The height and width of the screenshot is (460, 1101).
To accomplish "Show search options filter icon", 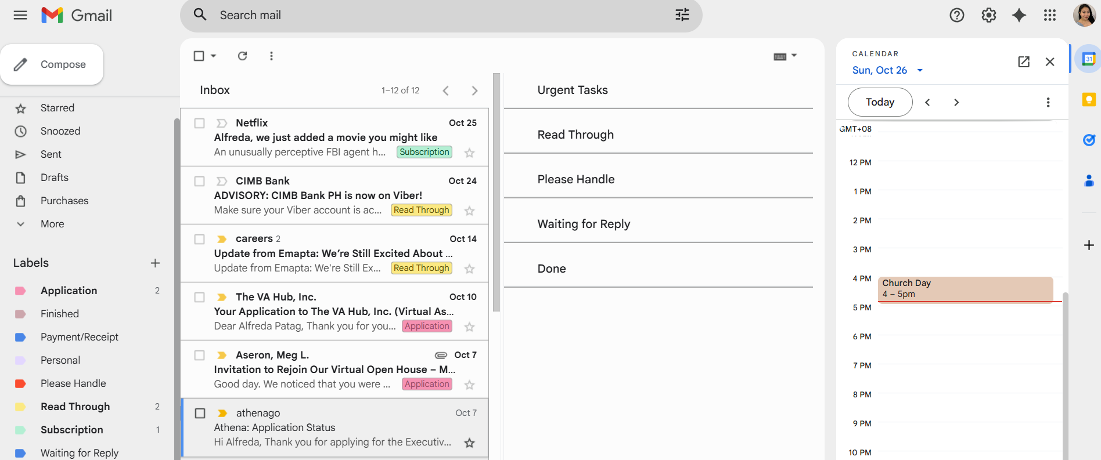I will click(x=682, y=15).
